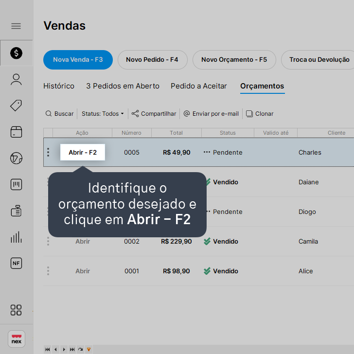
Task: Open the Status: Todos dropdown filter
Action: (103, 114)
